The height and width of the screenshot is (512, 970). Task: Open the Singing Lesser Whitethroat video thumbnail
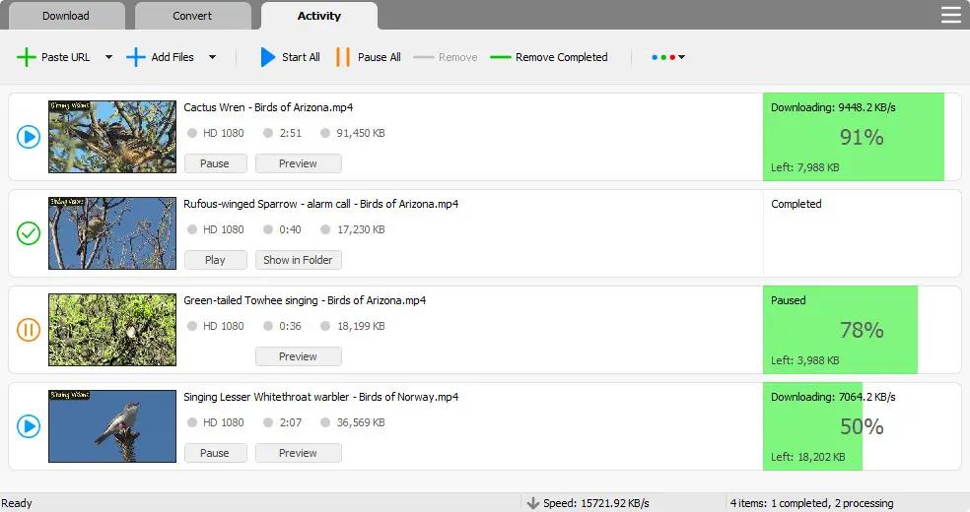click(112, 426)
